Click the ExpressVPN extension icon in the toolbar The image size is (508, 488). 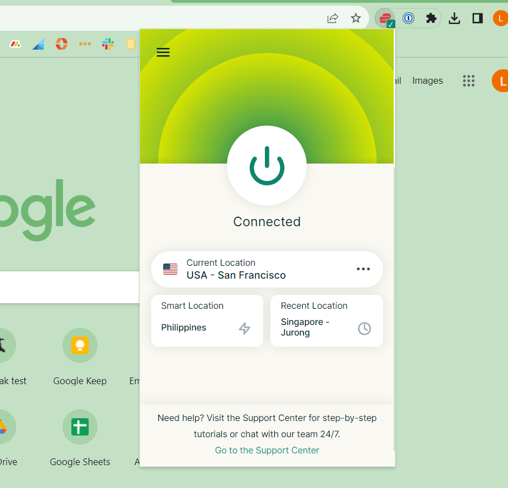tap(385, 18)
